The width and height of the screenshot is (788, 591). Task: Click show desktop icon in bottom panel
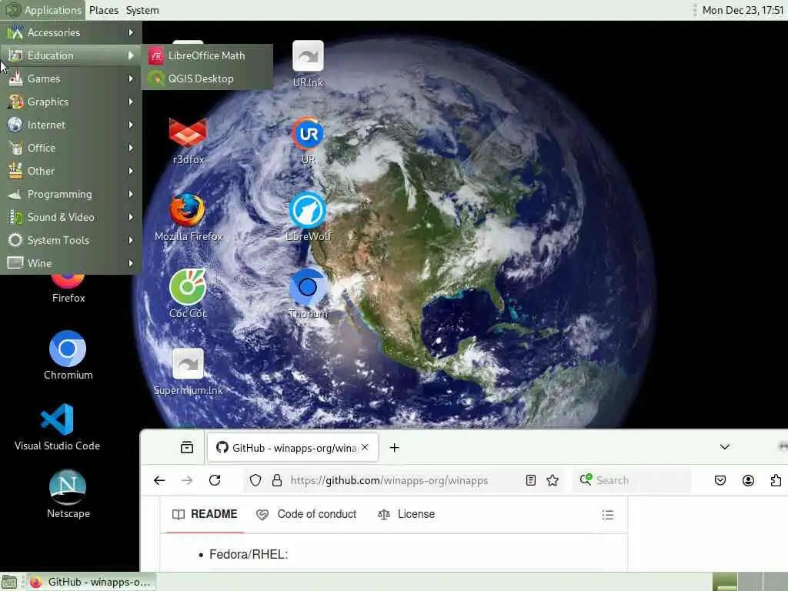click(9, 582)
